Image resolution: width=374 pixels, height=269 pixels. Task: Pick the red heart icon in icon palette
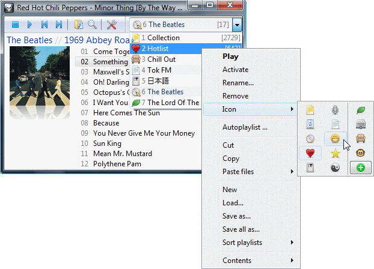(310, 153)
